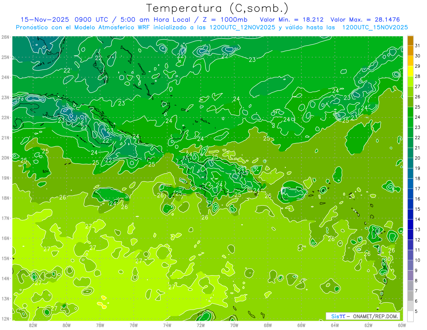This screenshot has height=330, width=427.
Task: Click the colorbar label 12
Action: (x=417, y=240)
